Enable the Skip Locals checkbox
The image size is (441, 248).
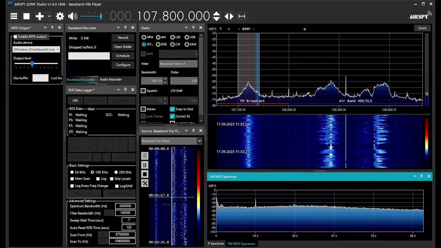tap(112, 179)
